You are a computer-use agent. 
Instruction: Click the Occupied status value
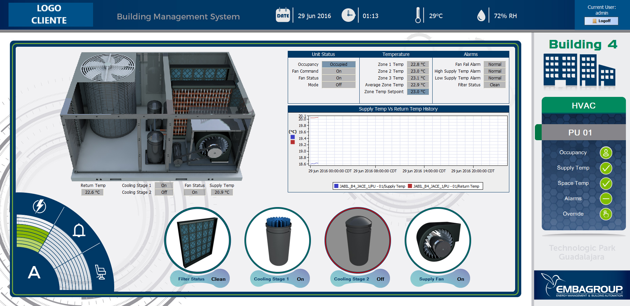[x=339, y=64]
